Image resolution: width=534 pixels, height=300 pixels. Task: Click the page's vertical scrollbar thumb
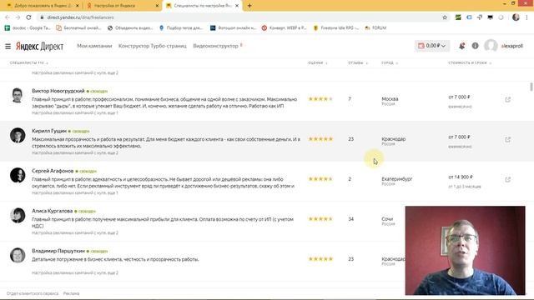[x=531, y=87]
